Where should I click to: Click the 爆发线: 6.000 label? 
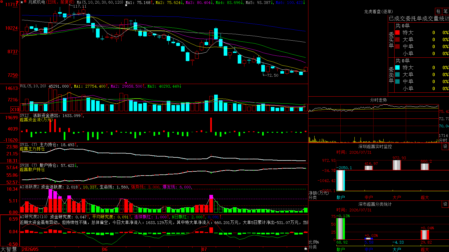click(x=177, y=187)
